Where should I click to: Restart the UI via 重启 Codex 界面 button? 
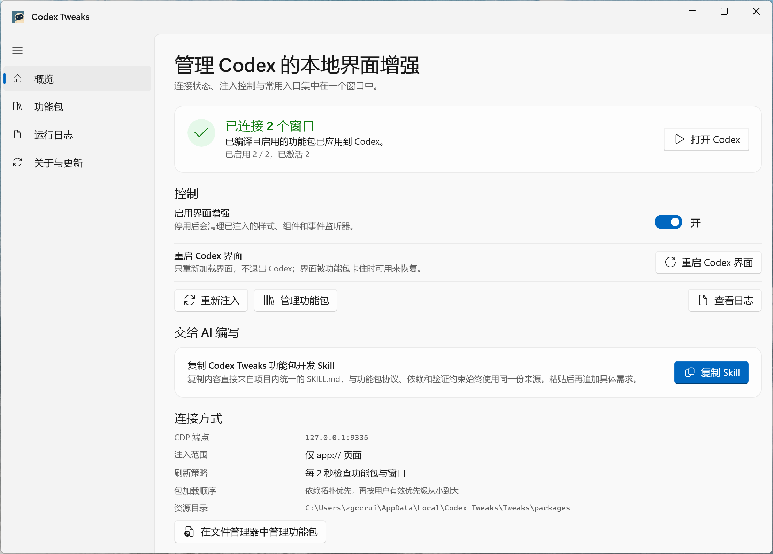pyautogui.click(x=709, y=262)
